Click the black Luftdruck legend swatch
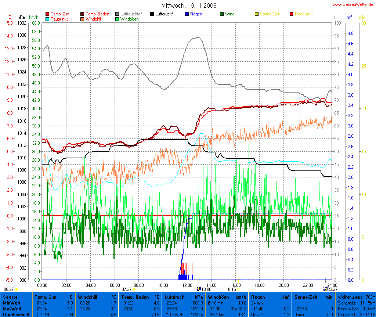The width and height of the screenshot is (376, 317). [x=152, y=14]
